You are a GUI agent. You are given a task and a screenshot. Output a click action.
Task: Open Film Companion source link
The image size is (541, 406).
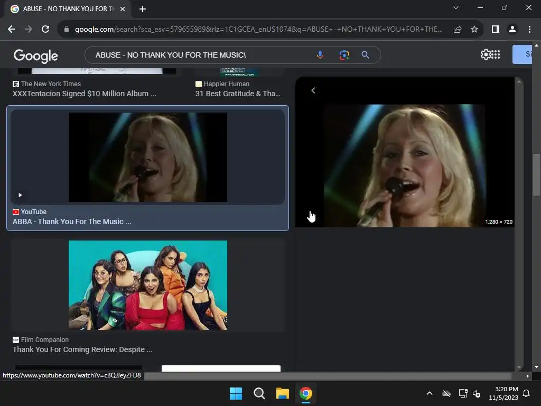(44, 340)
